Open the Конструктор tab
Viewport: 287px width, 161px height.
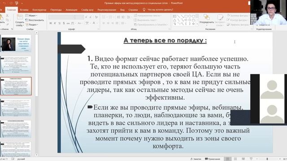point(39,10)
